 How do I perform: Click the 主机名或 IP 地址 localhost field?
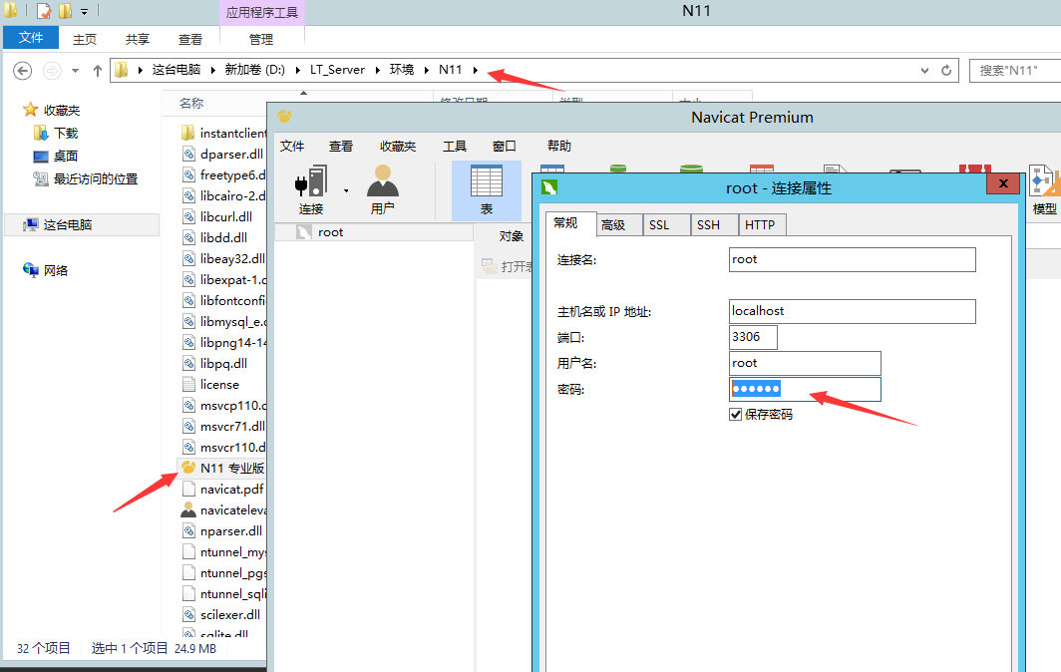click(852, 311)
